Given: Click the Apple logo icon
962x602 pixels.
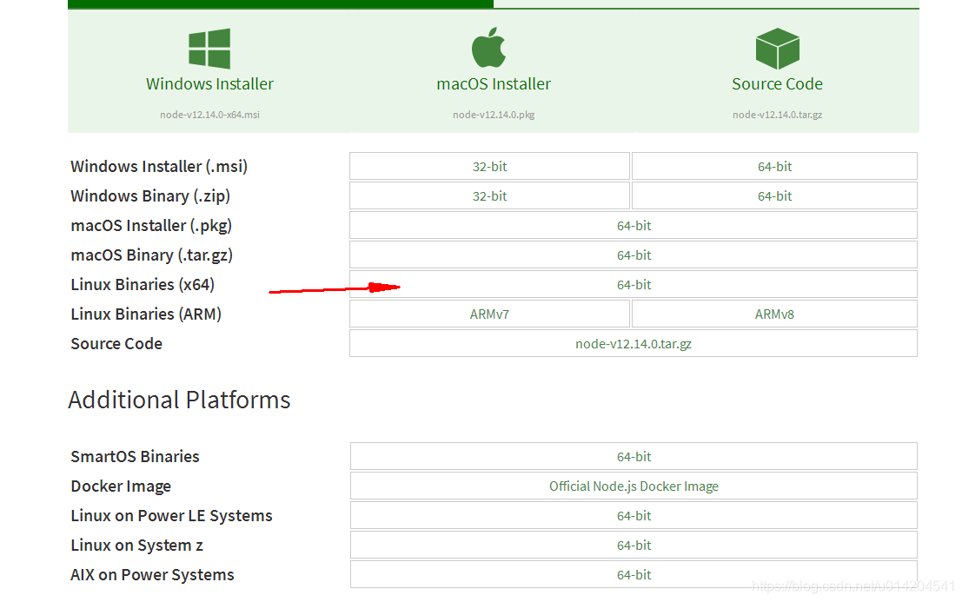Looking at the screenshot, I should pos(489,47).
